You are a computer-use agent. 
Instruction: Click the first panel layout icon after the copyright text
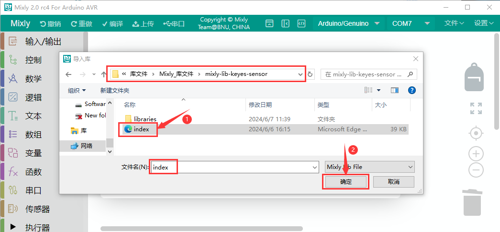tap(270, 23)
